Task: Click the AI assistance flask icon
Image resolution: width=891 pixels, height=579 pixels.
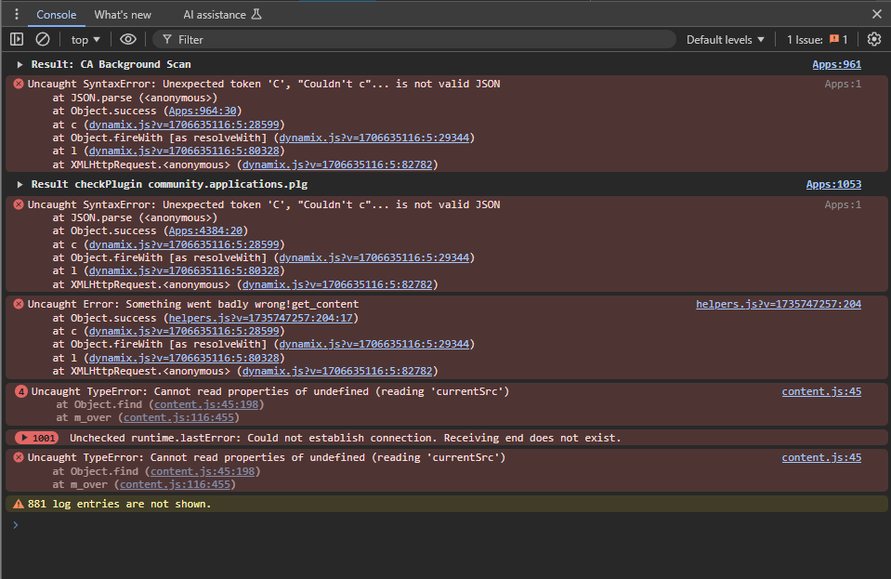Action: point(256,14)
